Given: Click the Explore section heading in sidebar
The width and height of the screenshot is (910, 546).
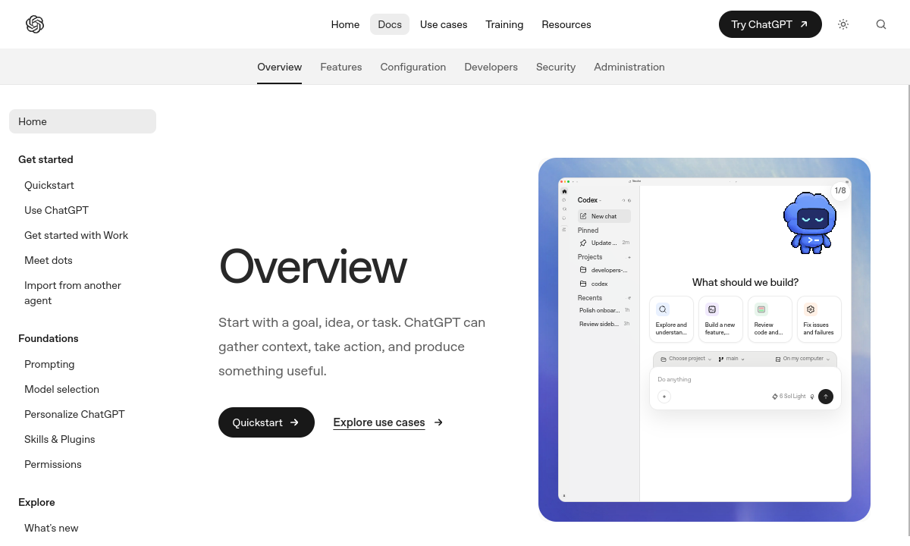Looking at the screenshot, I should (x=36, y=502).
